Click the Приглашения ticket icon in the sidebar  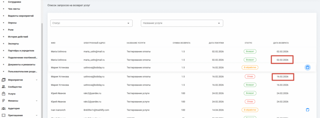pos(3,116)
